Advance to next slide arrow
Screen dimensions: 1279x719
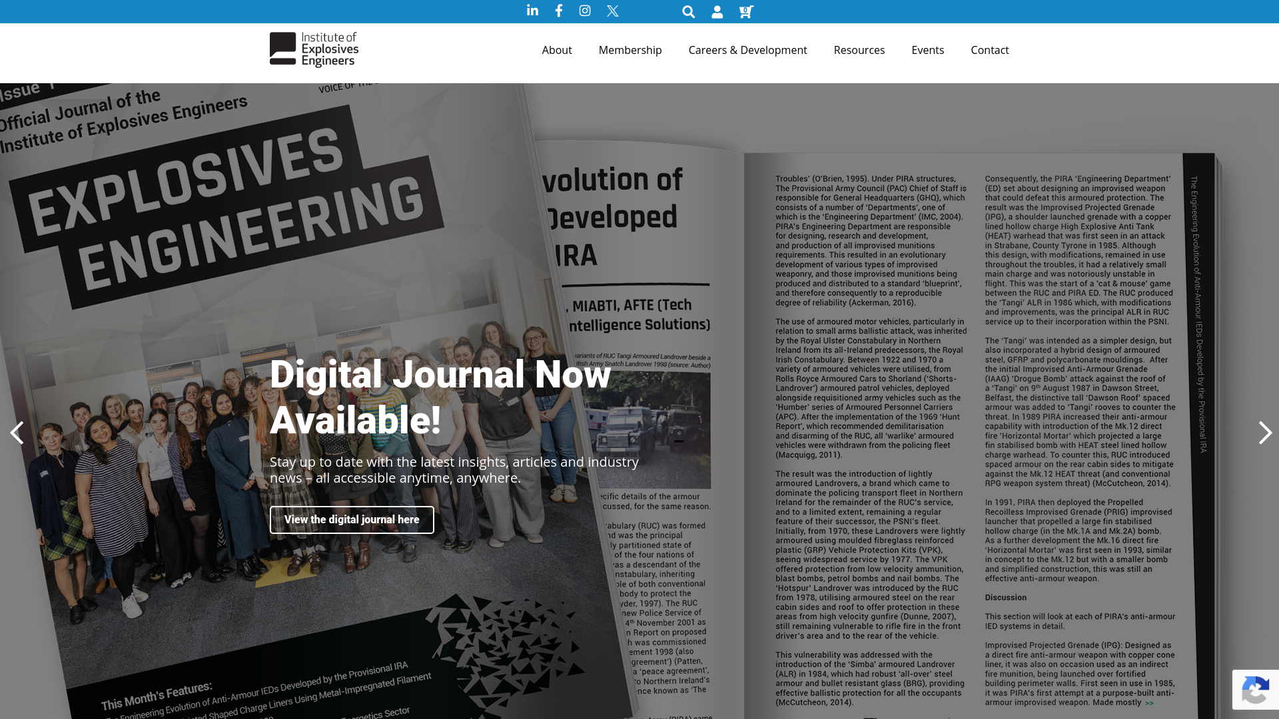pyautogui.click(x=1265, y=433)
